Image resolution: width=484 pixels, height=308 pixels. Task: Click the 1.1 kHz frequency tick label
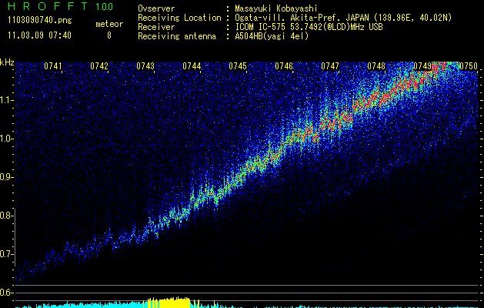point(5,100)
